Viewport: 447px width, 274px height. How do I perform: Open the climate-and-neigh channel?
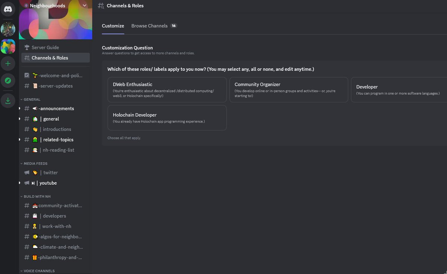56,247
